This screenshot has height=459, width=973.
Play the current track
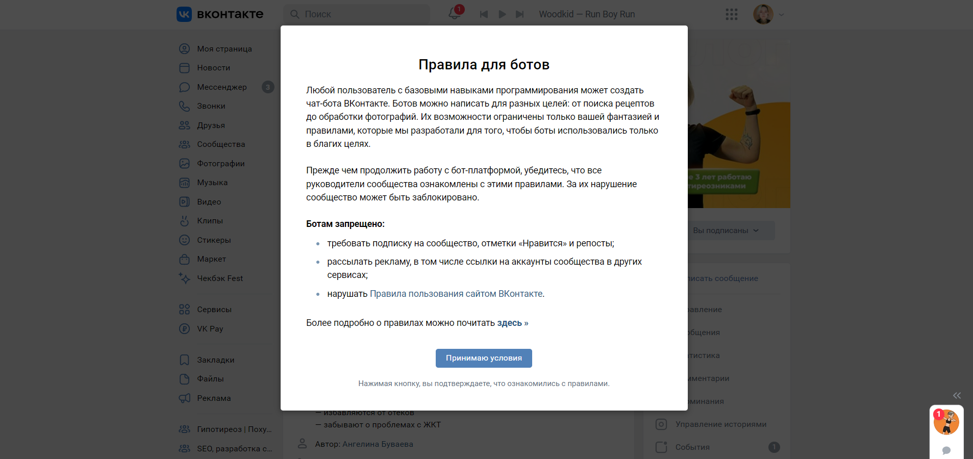click(502, 14)
